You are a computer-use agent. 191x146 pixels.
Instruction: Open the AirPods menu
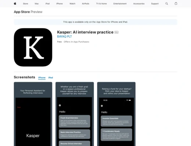coord(86,4)
